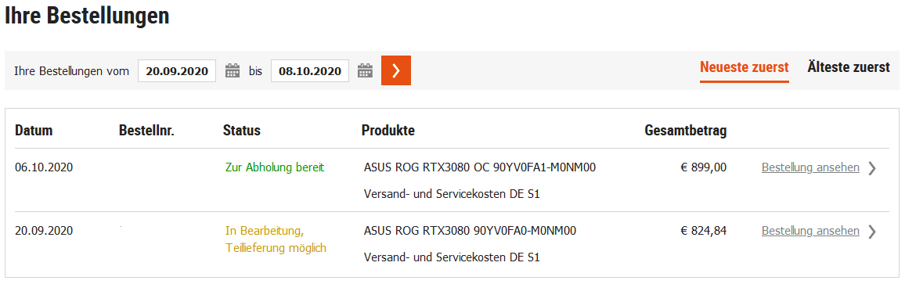Switch to 'Älteste zuerst' sorting
This screenshot has height=284, width=905.
pos(849,67)
